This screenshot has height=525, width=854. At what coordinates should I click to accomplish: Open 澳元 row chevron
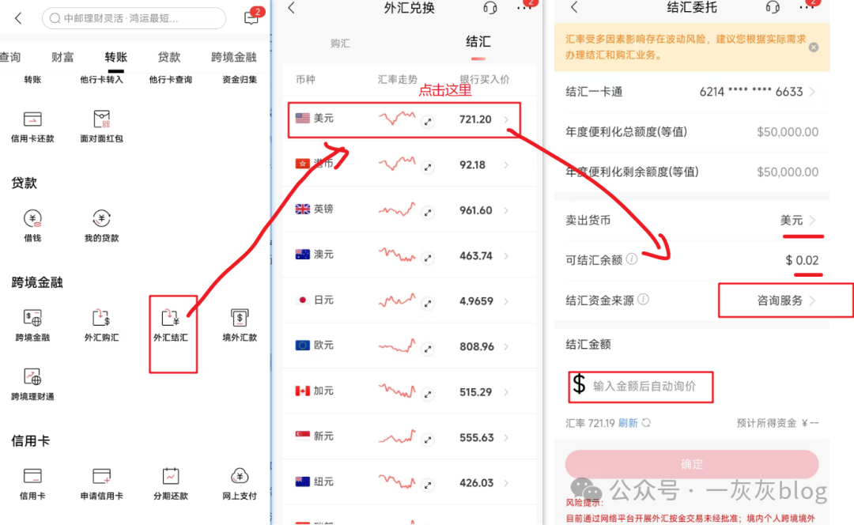(x=507, y=255)
